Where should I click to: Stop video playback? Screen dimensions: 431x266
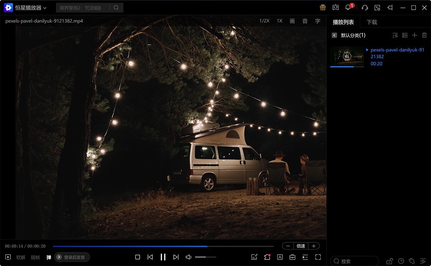(138, 257)
